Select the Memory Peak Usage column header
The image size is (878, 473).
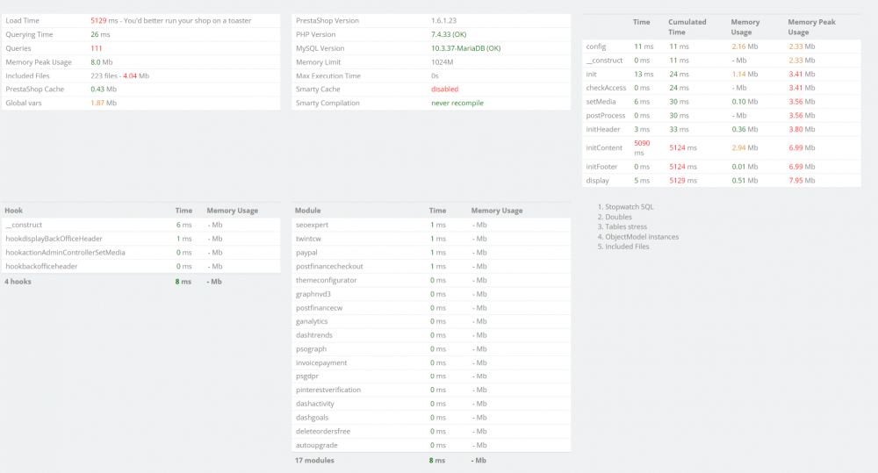tap(811, 27)
